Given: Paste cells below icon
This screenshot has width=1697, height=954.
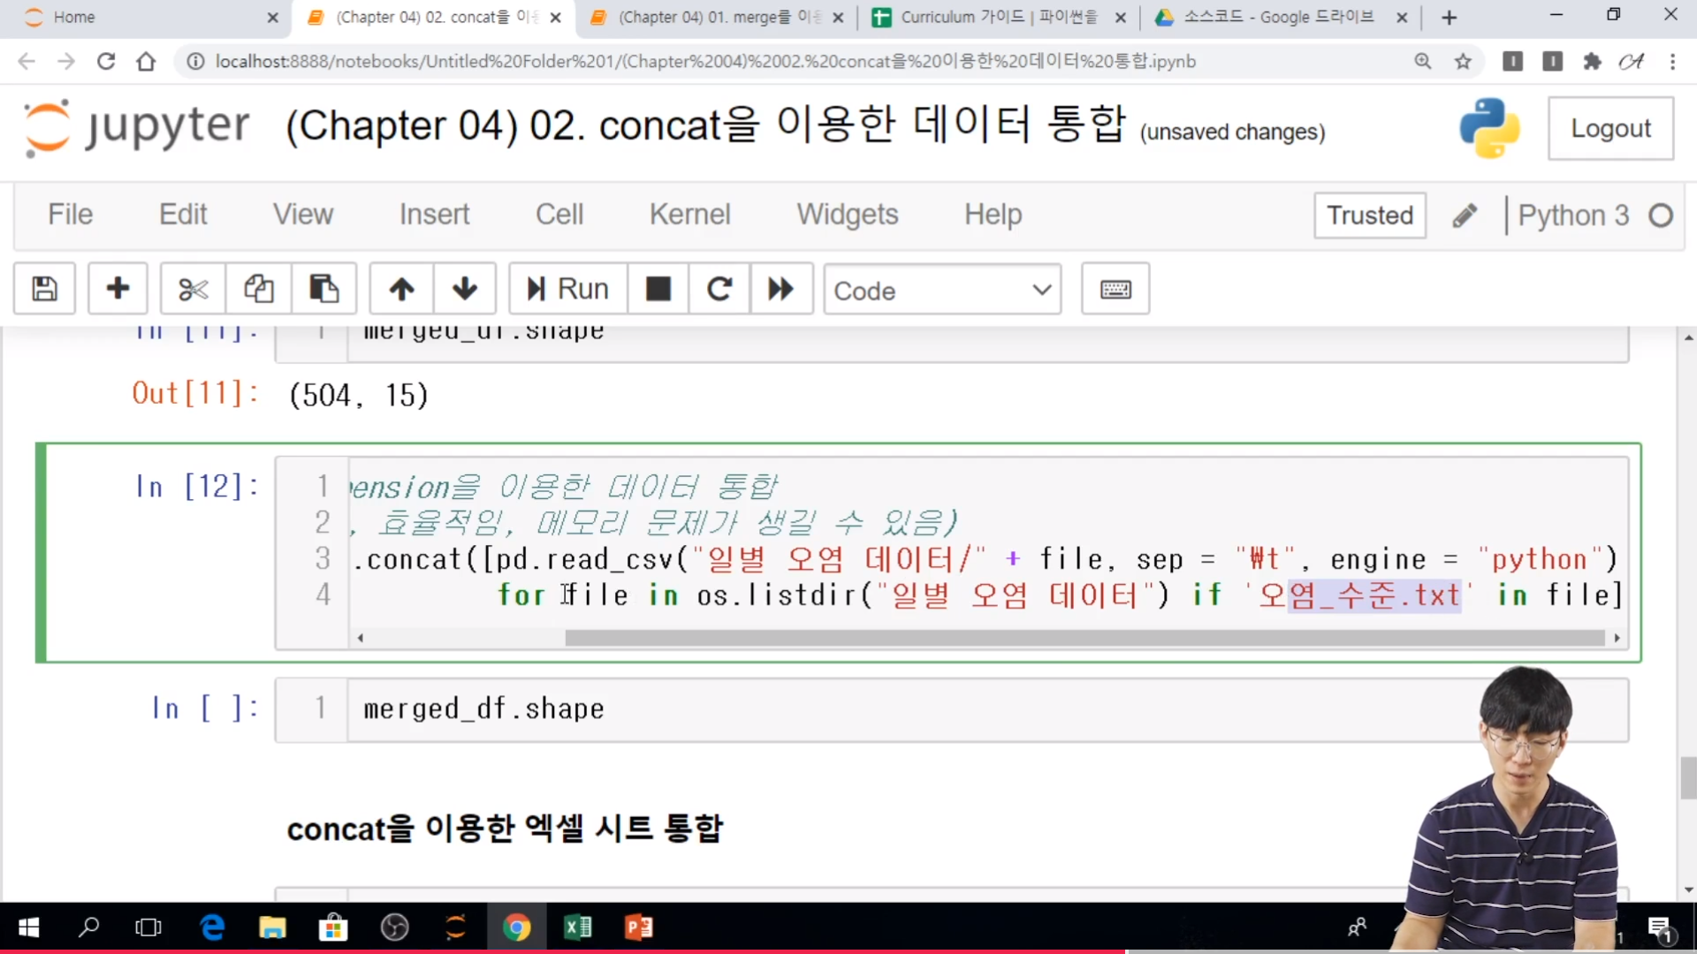Looking at the screenshot, I should pyautogui.click(x=323, y=289).
